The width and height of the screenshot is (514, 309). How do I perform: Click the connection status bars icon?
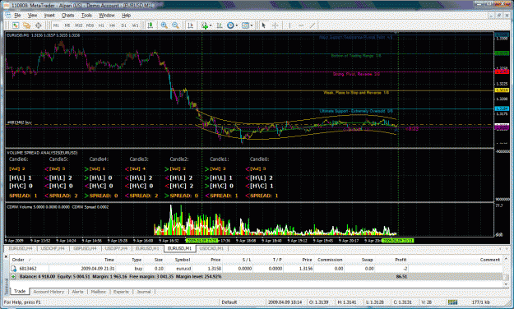pos(452,302)
